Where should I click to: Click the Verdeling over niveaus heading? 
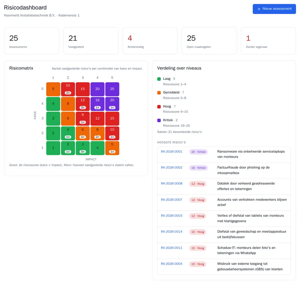pos(179,68)
